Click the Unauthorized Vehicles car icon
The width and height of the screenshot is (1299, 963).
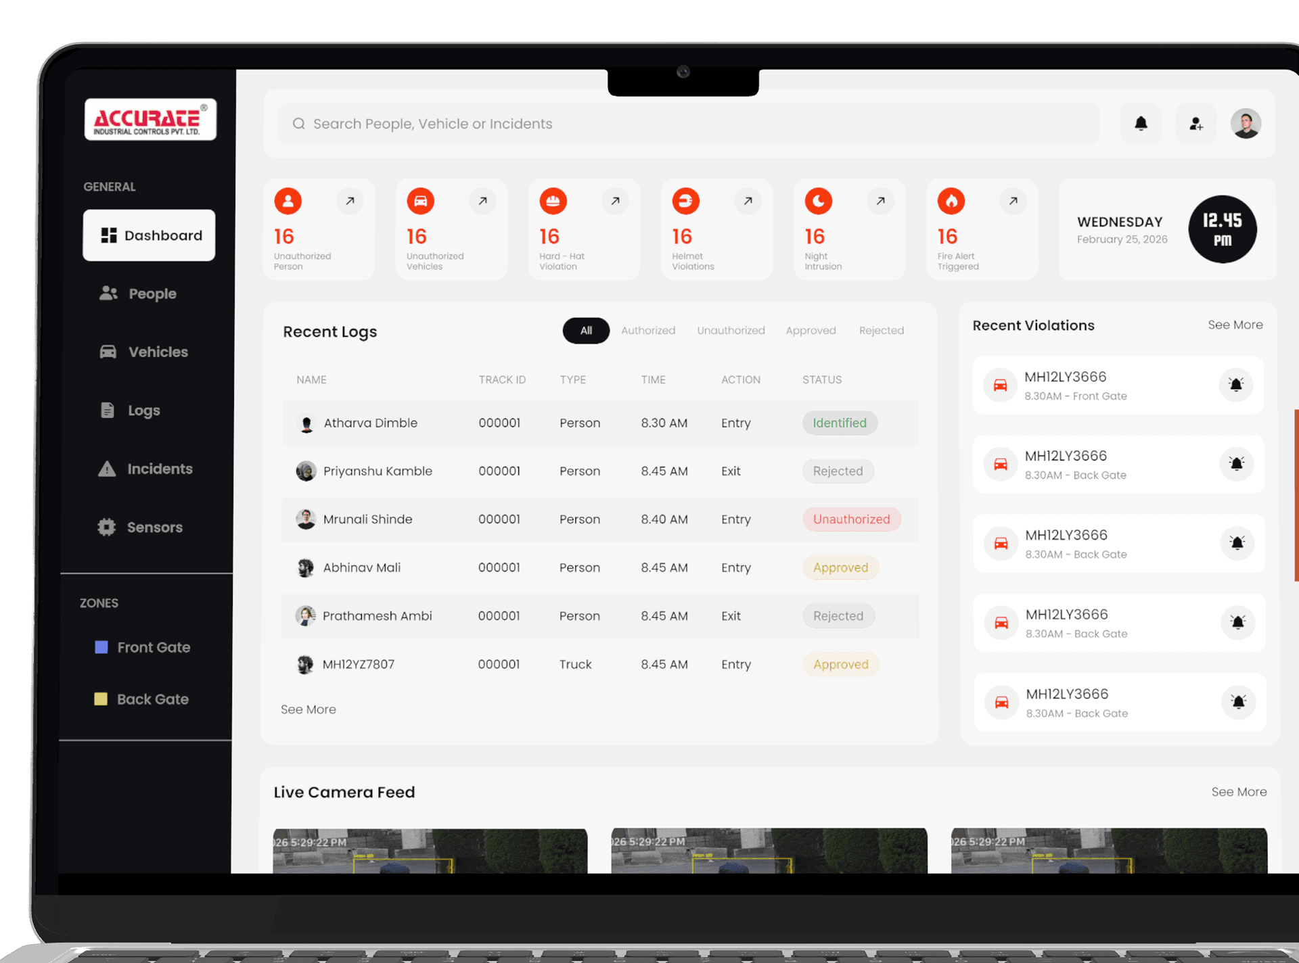[x=420, y=201]
